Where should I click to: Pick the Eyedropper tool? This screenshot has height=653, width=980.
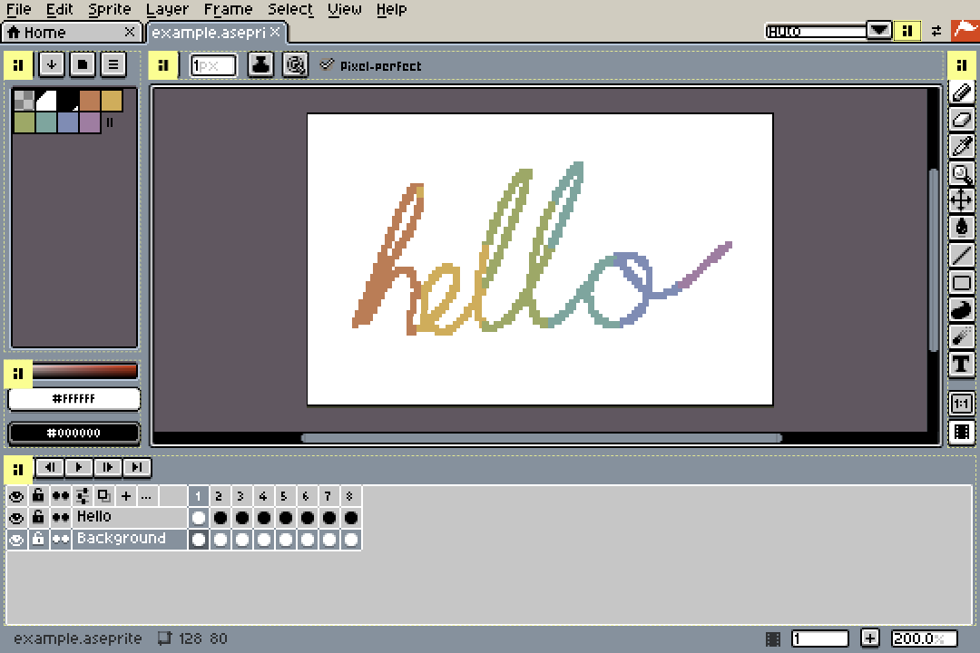961,147
